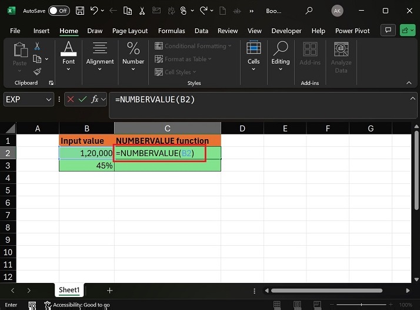The image size is (420, 310).
Task: Click the touch/mouse mode icon
Action: tap(184, 11)
